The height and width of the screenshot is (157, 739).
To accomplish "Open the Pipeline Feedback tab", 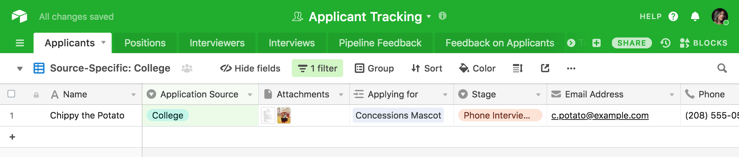I will coord(380,43).
